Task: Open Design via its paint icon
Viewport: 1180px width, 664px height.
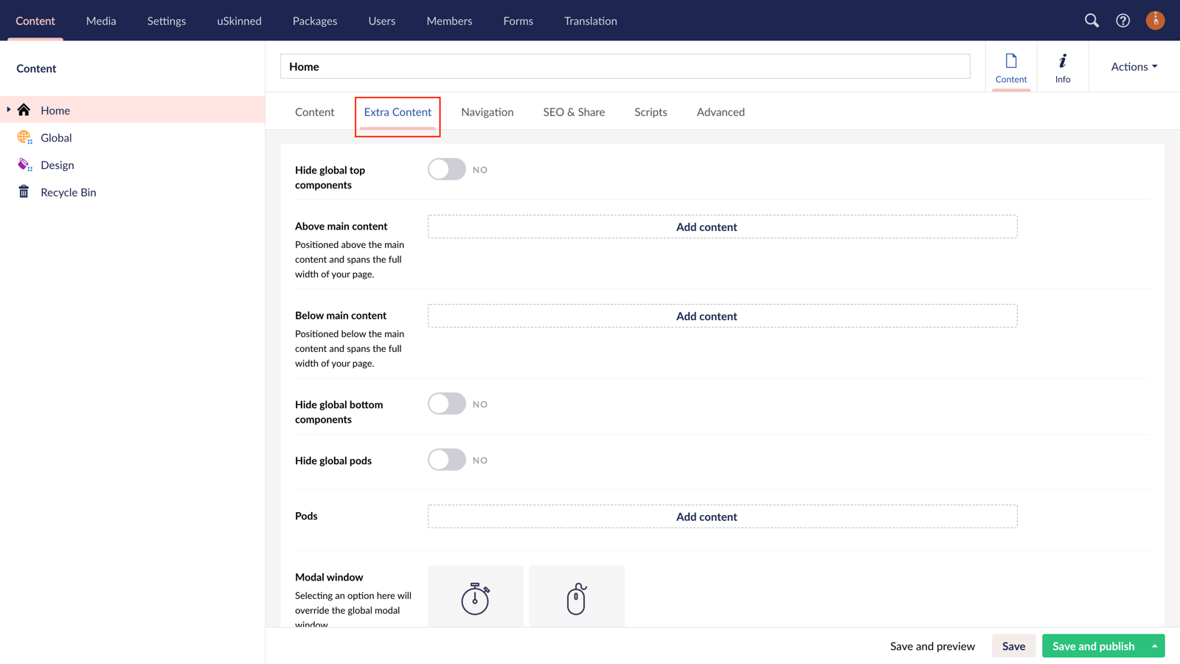Action: pyautogui.click(x=24, y=165)
